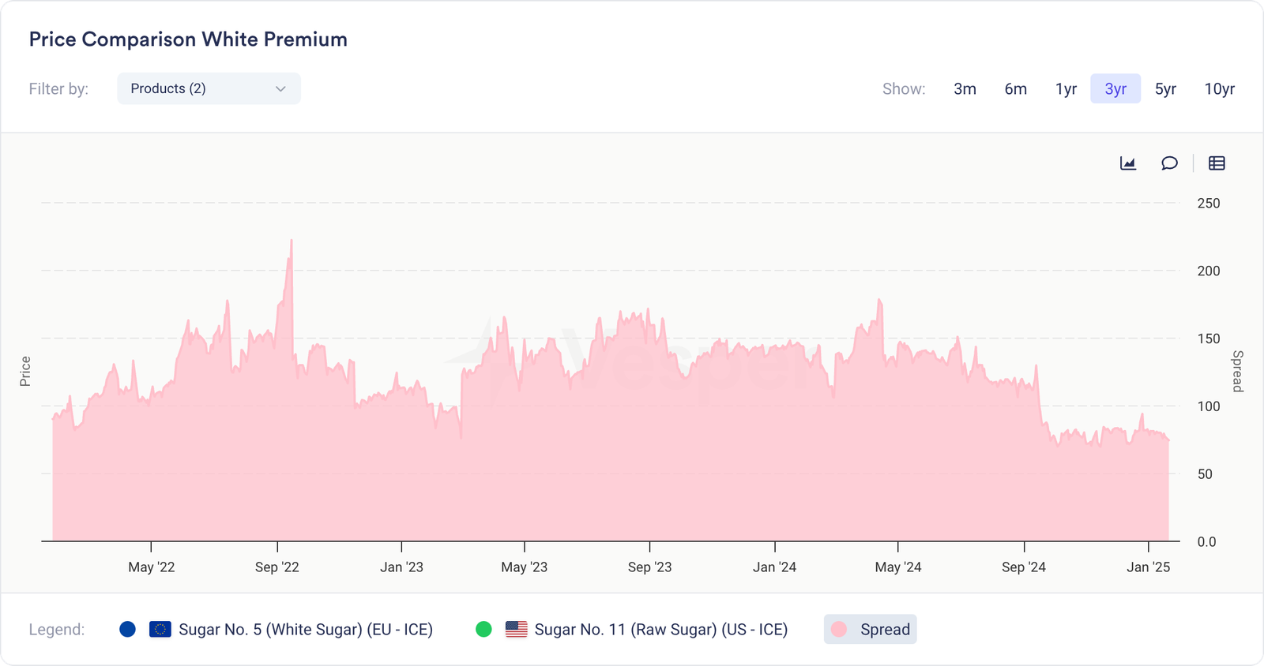Image resolution: width=1264 pixels, height=666 pixels.
Task: Switch to 5yr time range
Action: [1165, 89]
